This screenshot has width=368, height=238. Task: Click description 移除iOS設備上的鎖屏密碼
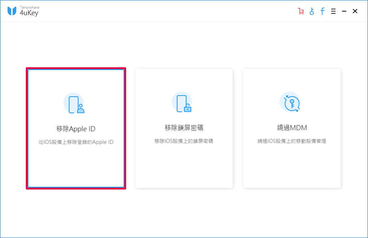(184, 141)
